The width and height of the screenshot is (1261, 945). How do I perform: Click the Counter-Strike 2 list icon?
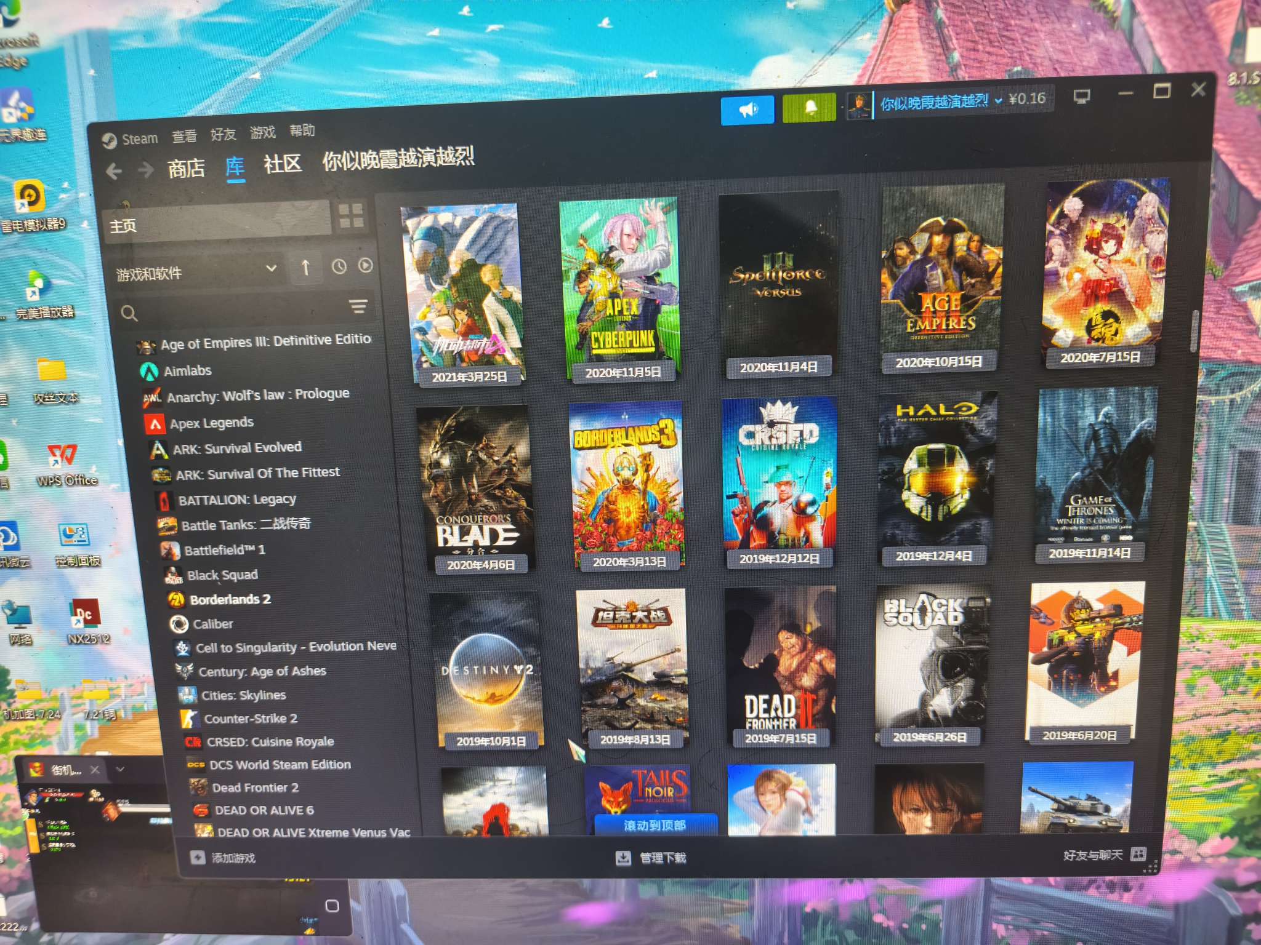189,719
